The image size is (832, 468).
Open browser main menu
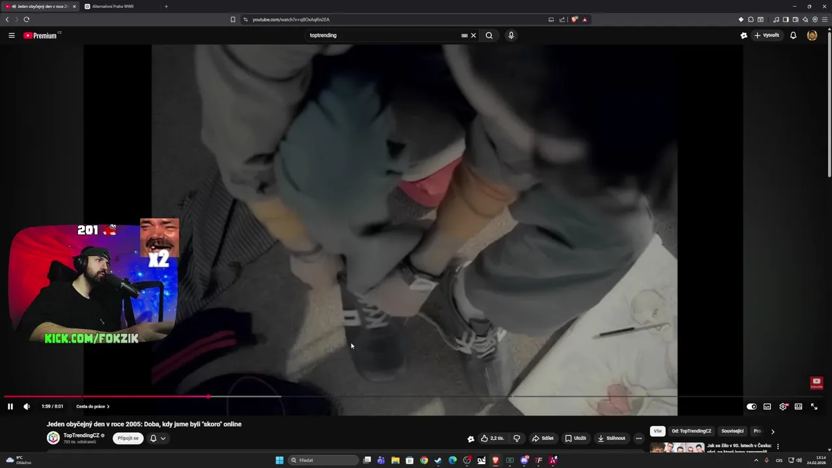(x=824, y=19)
